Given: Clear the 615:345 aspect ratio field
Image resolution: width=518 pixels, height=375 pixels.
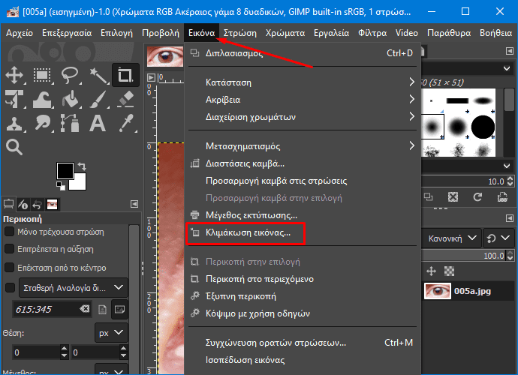Looking at the screenshot, I should 85,309.
